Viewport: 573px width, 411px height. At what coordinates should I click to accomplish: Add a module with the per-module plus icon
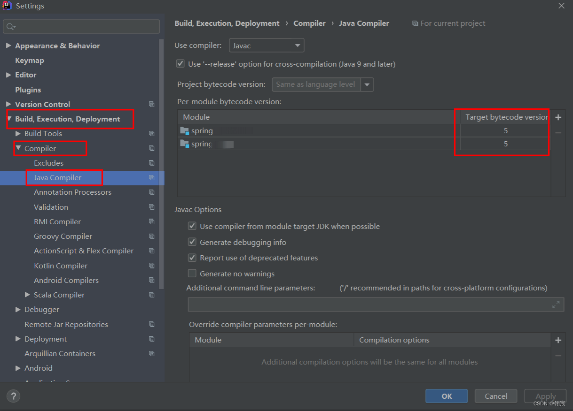(x=558, y=117)
